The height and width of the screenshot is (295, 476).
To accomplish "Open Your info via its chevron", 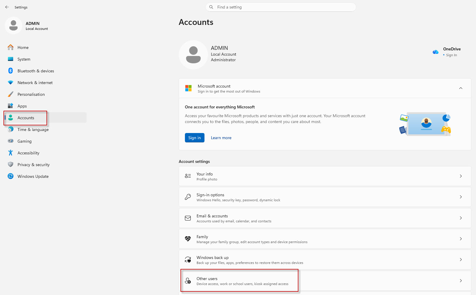I will tap(461, 176).
